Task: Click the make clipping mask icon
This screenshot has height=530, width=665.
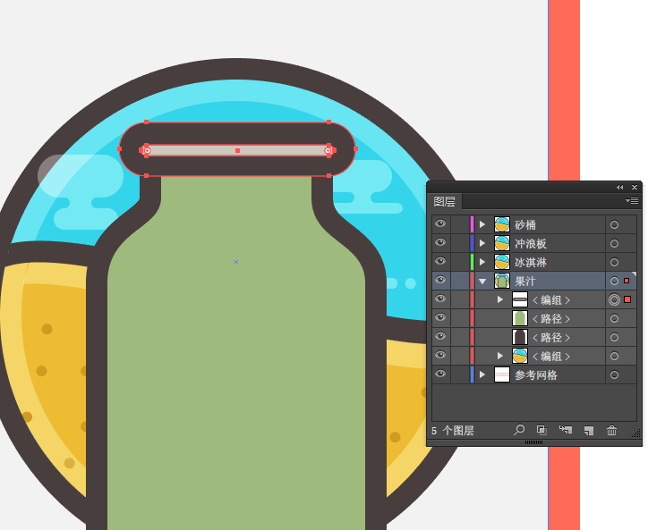Action: pyautogui.click(x=542, y=430)
